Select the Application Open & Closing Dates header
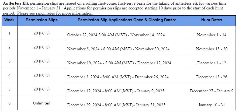The image size is (239, 112). coord(127,20)
